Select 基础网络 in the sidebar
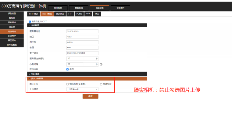This screenshot has width=232, height=113. tap(12, 22)
